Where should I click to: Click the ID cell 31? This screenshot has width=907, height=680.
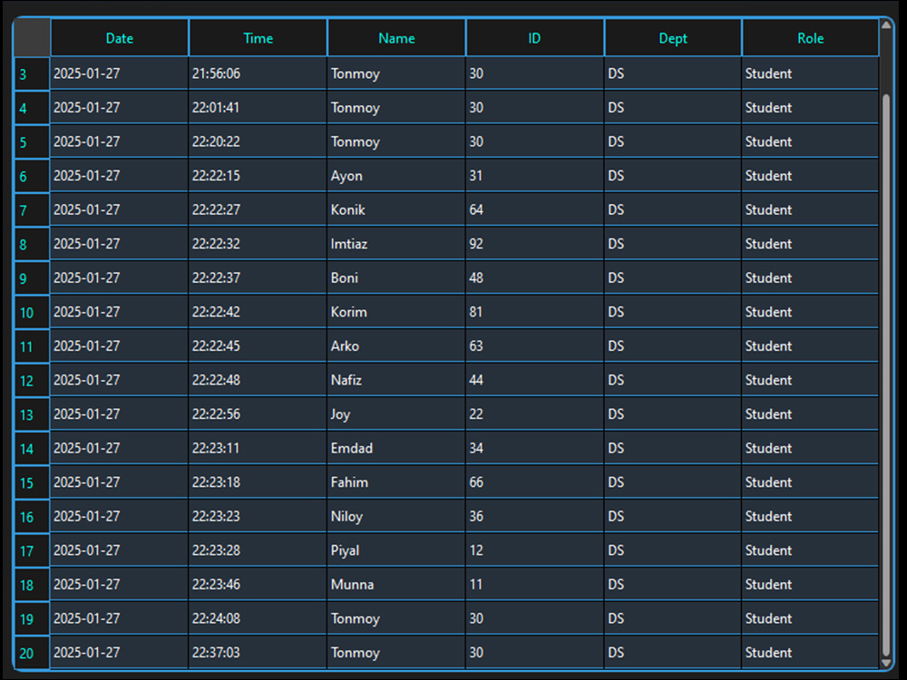pos(534,176)
